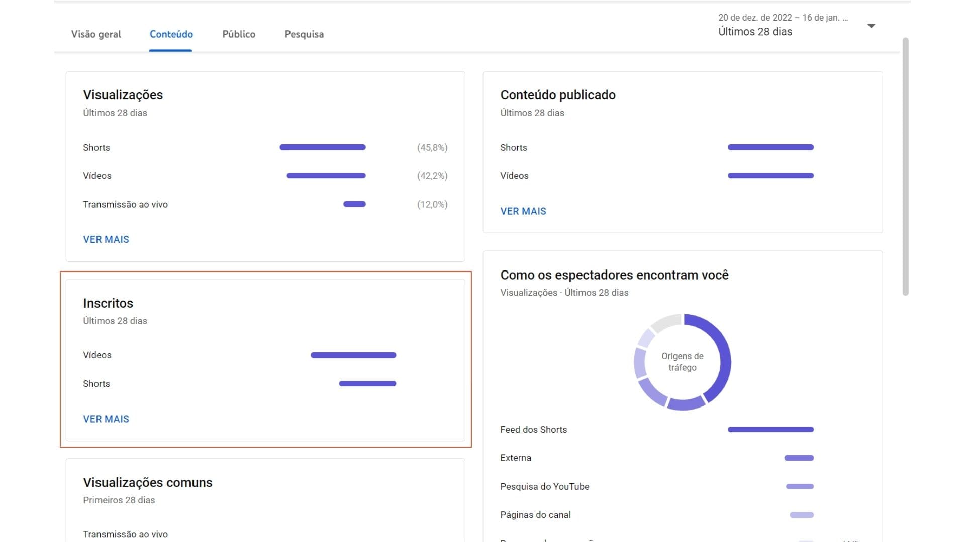The height and width of the screenshot is (542, 965).
Task: Click the Shorts bar in Conteúdo publicado
Action: click(770, 147)
